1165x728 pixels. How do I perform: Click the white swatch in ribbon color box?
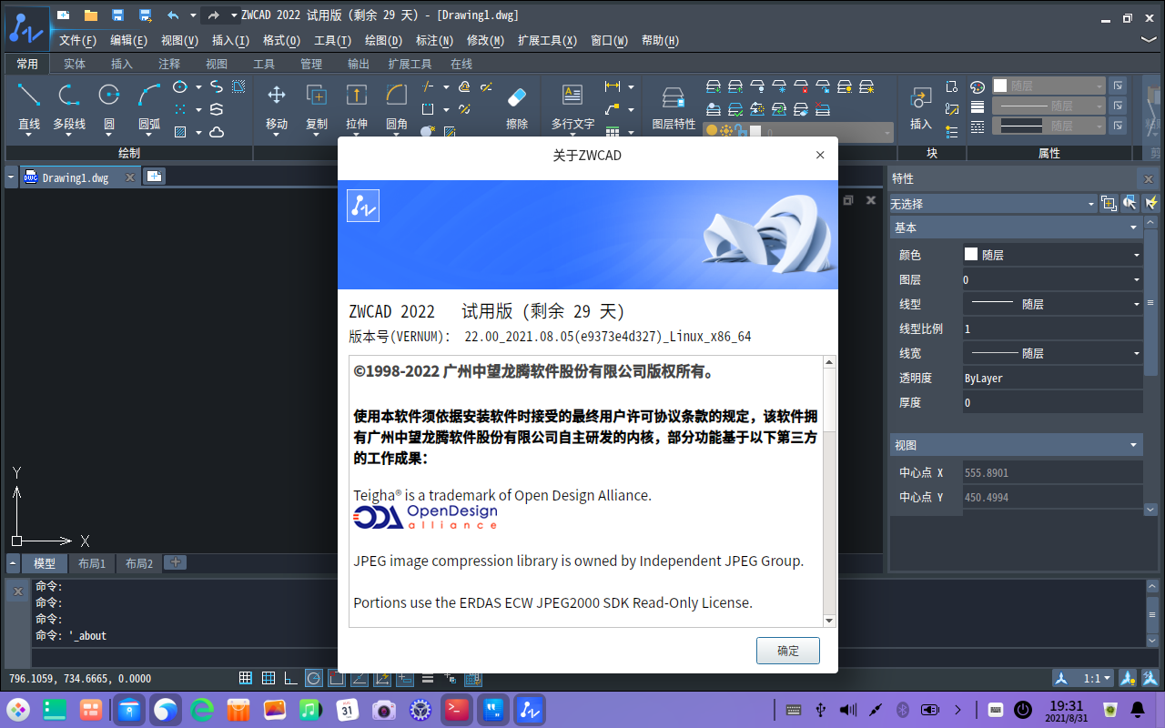pos(1000,86)
